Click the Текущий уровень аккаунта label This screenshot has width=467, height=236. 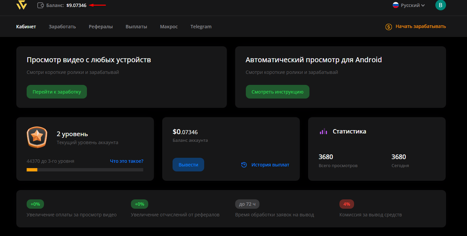[x=88, y=143]
